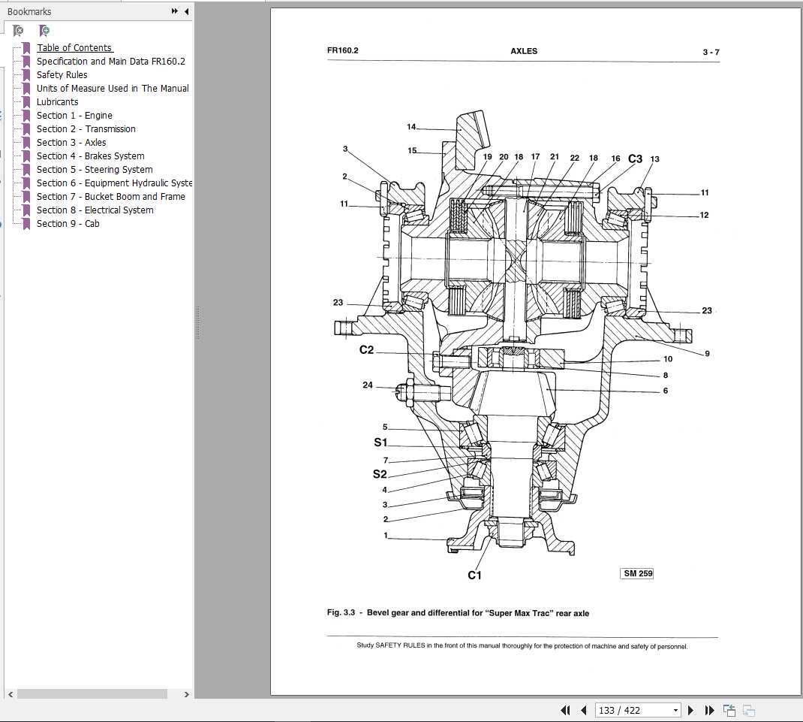Screen dimensions: 803x722
Task: Click callout number 24 on the diagram
Action: coord(368,385)
